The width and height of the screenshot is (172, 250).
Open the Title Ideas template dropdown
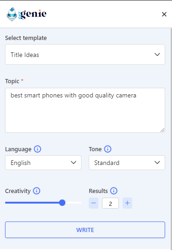click(85, 55)
